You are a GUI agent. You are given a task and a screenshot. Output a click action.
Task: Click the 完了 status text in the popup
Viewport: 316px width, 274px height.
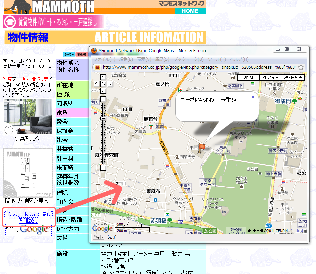(x=112, y=237)
